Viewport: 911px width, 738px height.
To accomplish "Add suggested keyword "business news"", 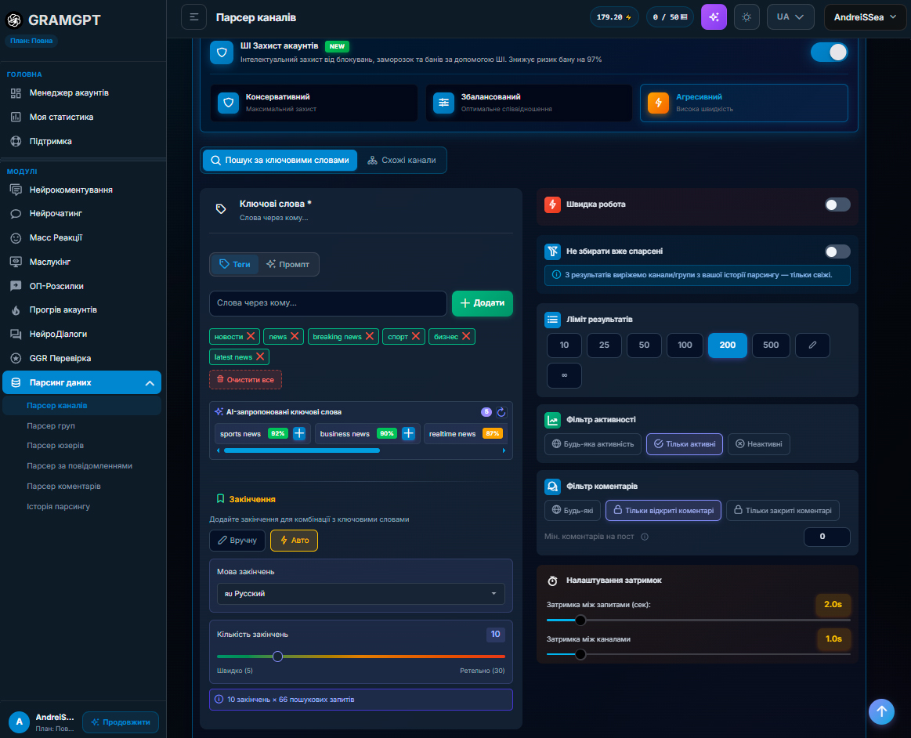I will pos(408,433).
